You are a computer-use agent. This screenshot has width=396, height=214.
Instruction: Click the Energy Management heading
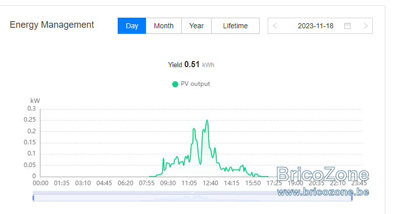pos(52,25)
